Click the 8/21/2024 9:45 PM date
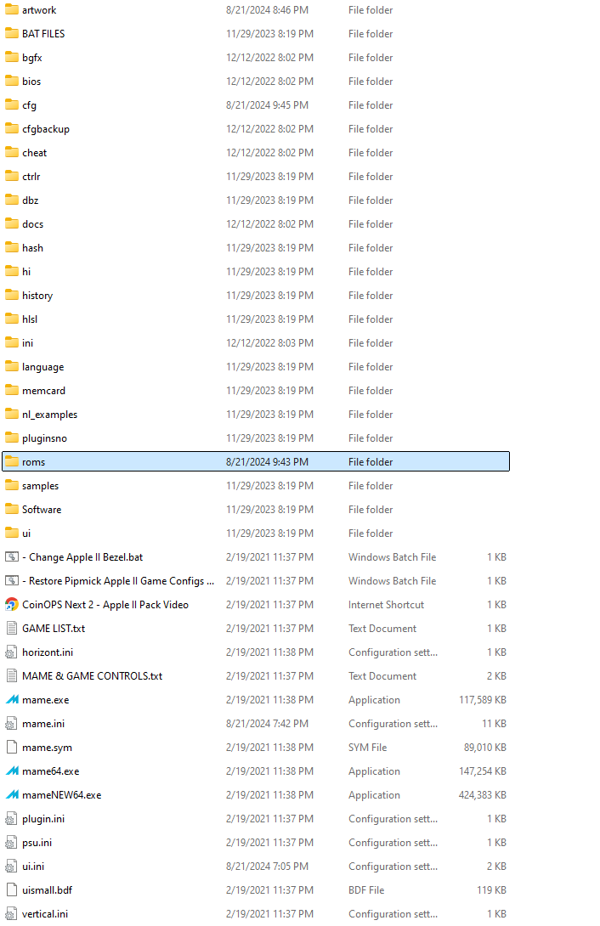The width and height of the screenshot is (600, 926). tap(267, 105)
